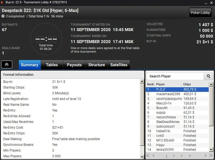The width and height of the screenshot is (215, 160).
Task: Open page 2 of player rankings
Action: pos(174,156)
